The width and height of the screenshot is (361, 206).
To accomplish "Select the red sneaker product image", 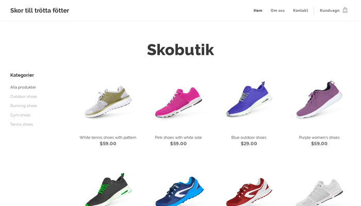I will click(249, 192).
